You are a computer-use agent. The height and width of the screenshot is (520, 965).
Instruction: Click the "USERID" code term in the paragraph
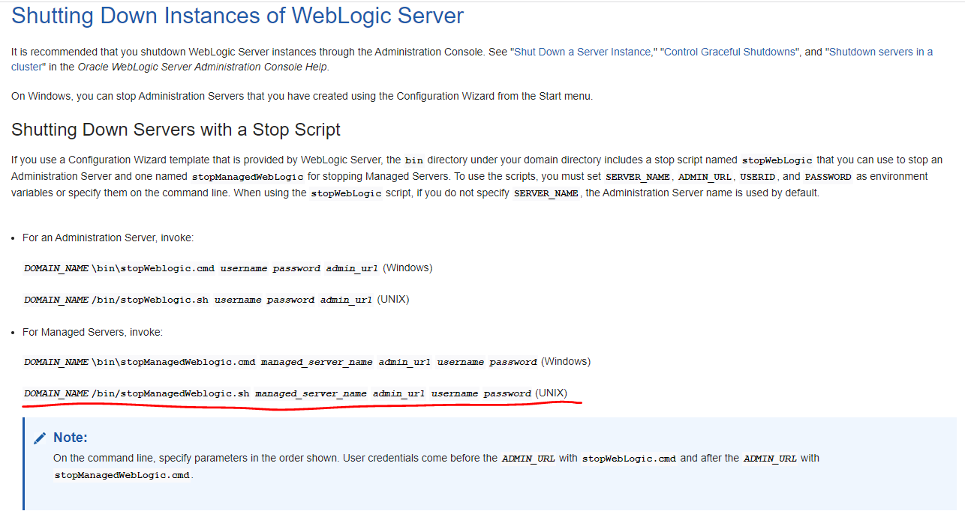tap(757, 177)
